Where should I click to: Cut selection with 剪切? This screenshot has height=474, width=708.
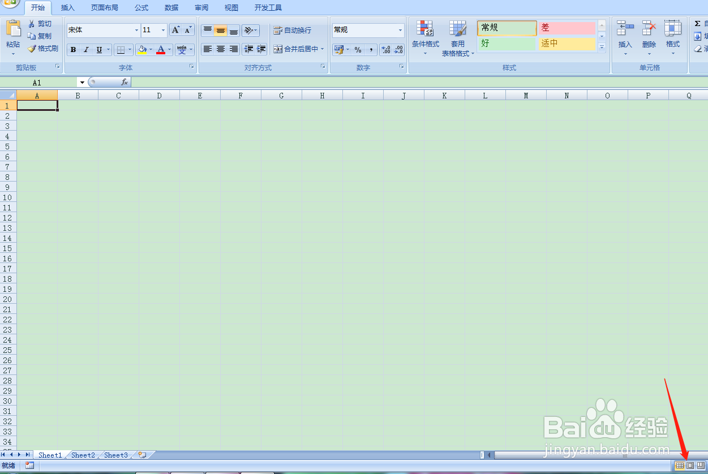click(40, 24)
